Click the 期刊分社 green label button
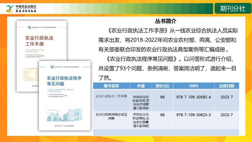This screenshot has height=142, width=252. (233, 9)
